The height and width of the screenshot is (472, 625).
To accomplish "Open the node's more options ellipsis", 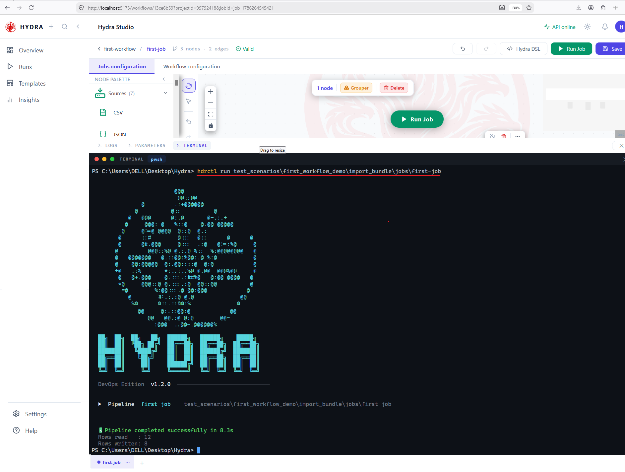I will (518, 136).
